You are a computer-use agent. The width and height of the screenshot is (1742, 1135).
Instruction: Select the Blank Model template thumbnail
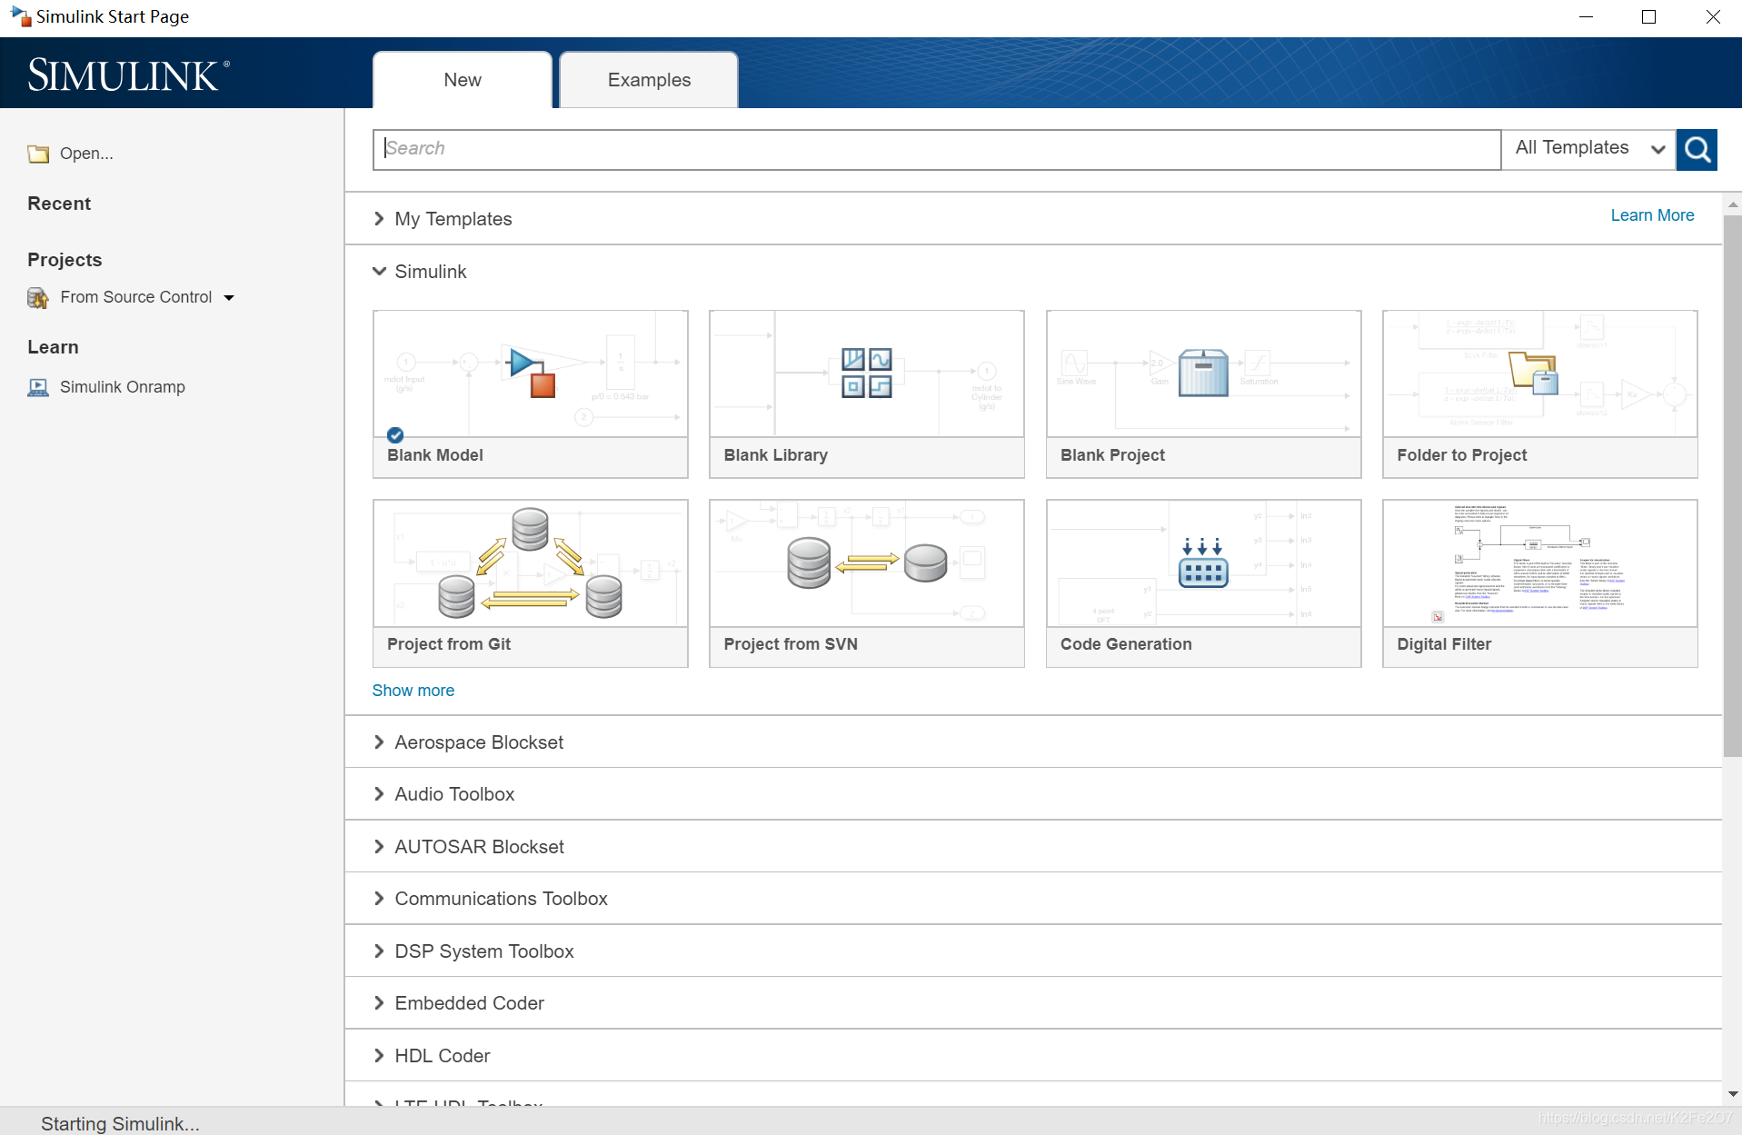tap(530, 374)
